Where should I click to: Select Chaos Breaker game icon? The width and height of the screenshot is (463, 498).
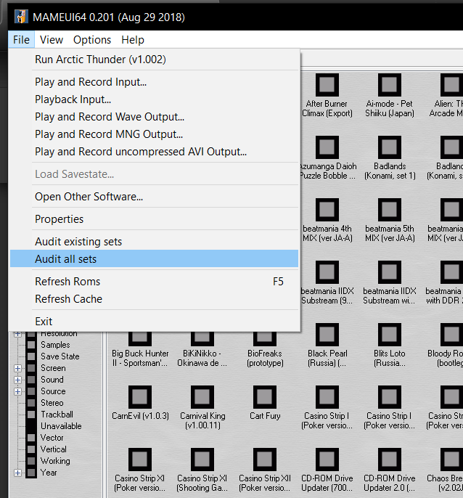click(451, 460)
